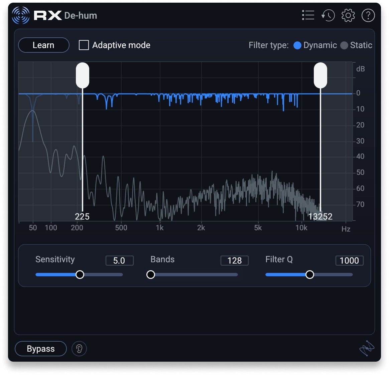Click the Bypass button
Image resolution: width=389 pixels, height=375 pixels.
click(x=41, y=349)
